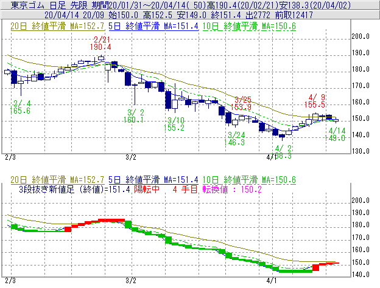
Task: Click the 20日 終値平滑 MA=152.7 legend in upper chart
Action: tap(57, 26)
